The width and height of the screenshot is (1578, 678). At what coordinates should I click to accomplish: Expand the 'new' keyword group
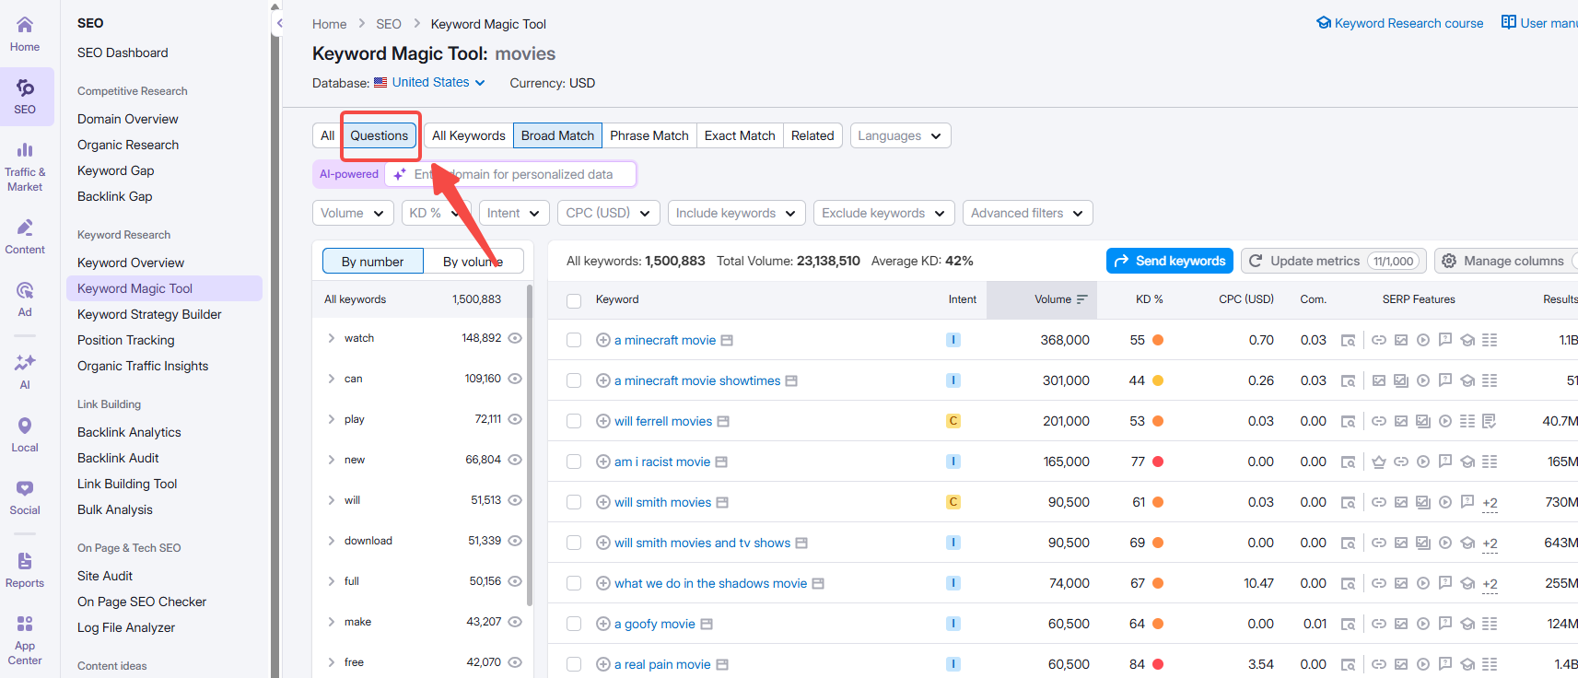331,460
